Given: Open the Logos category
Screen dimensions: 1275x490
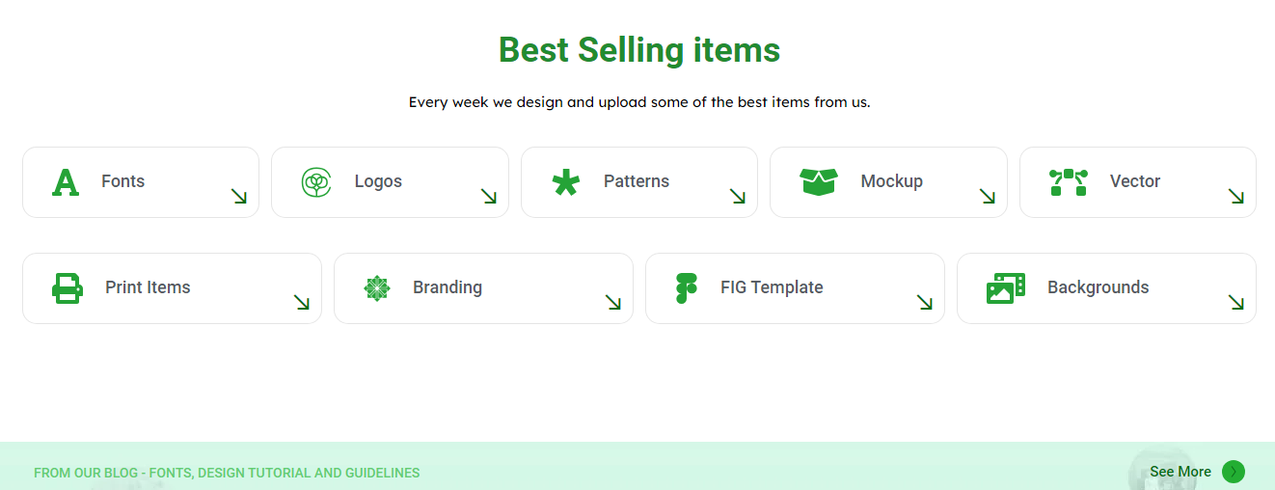Looking at the screenshot, I should click(390, 182).
